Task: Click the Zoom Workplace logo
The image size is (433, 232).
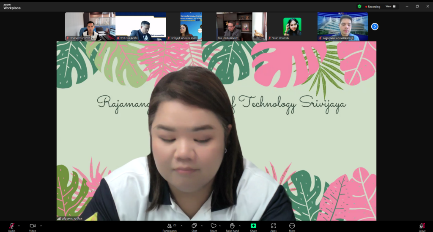Action: pyautogui.click(x=12, y=7)
